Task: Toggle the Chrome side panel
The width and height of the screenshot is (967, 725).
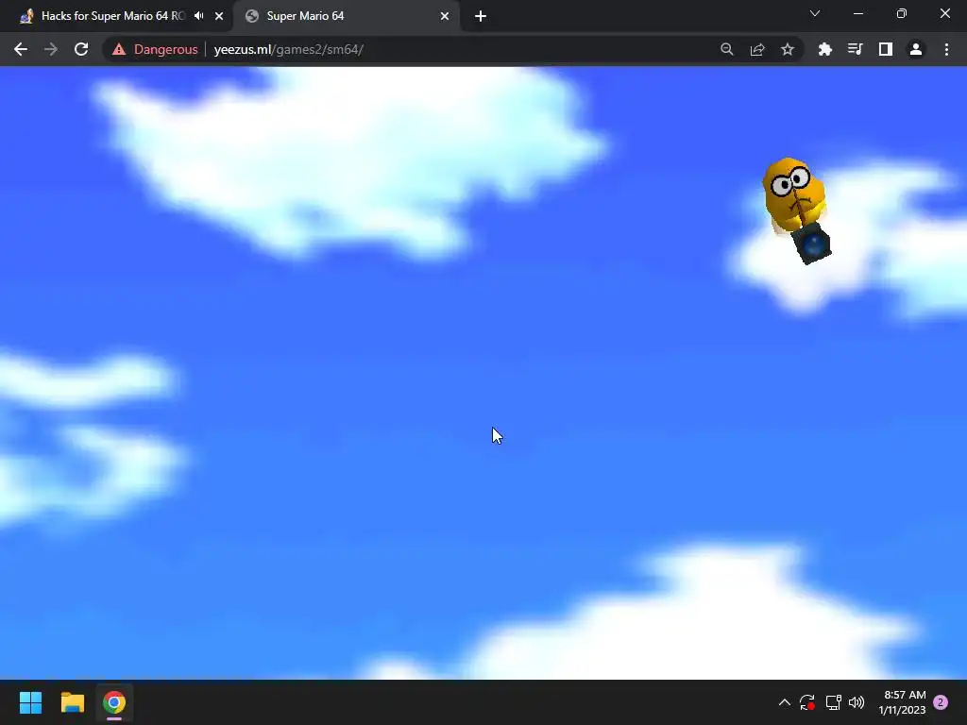Action: pos(886,49)
